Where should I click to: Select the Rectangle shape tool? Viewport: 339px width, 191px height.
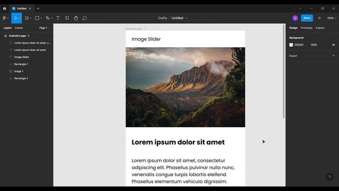37,18
